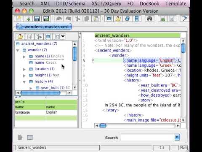Click the Redo arrow in the toolbar
The width and height of the screenshot is (202, 152).
point(68,19)
